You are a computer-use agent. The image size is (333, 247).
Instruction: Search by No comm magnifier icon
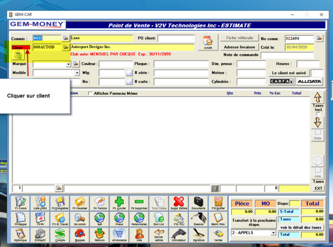80,219
